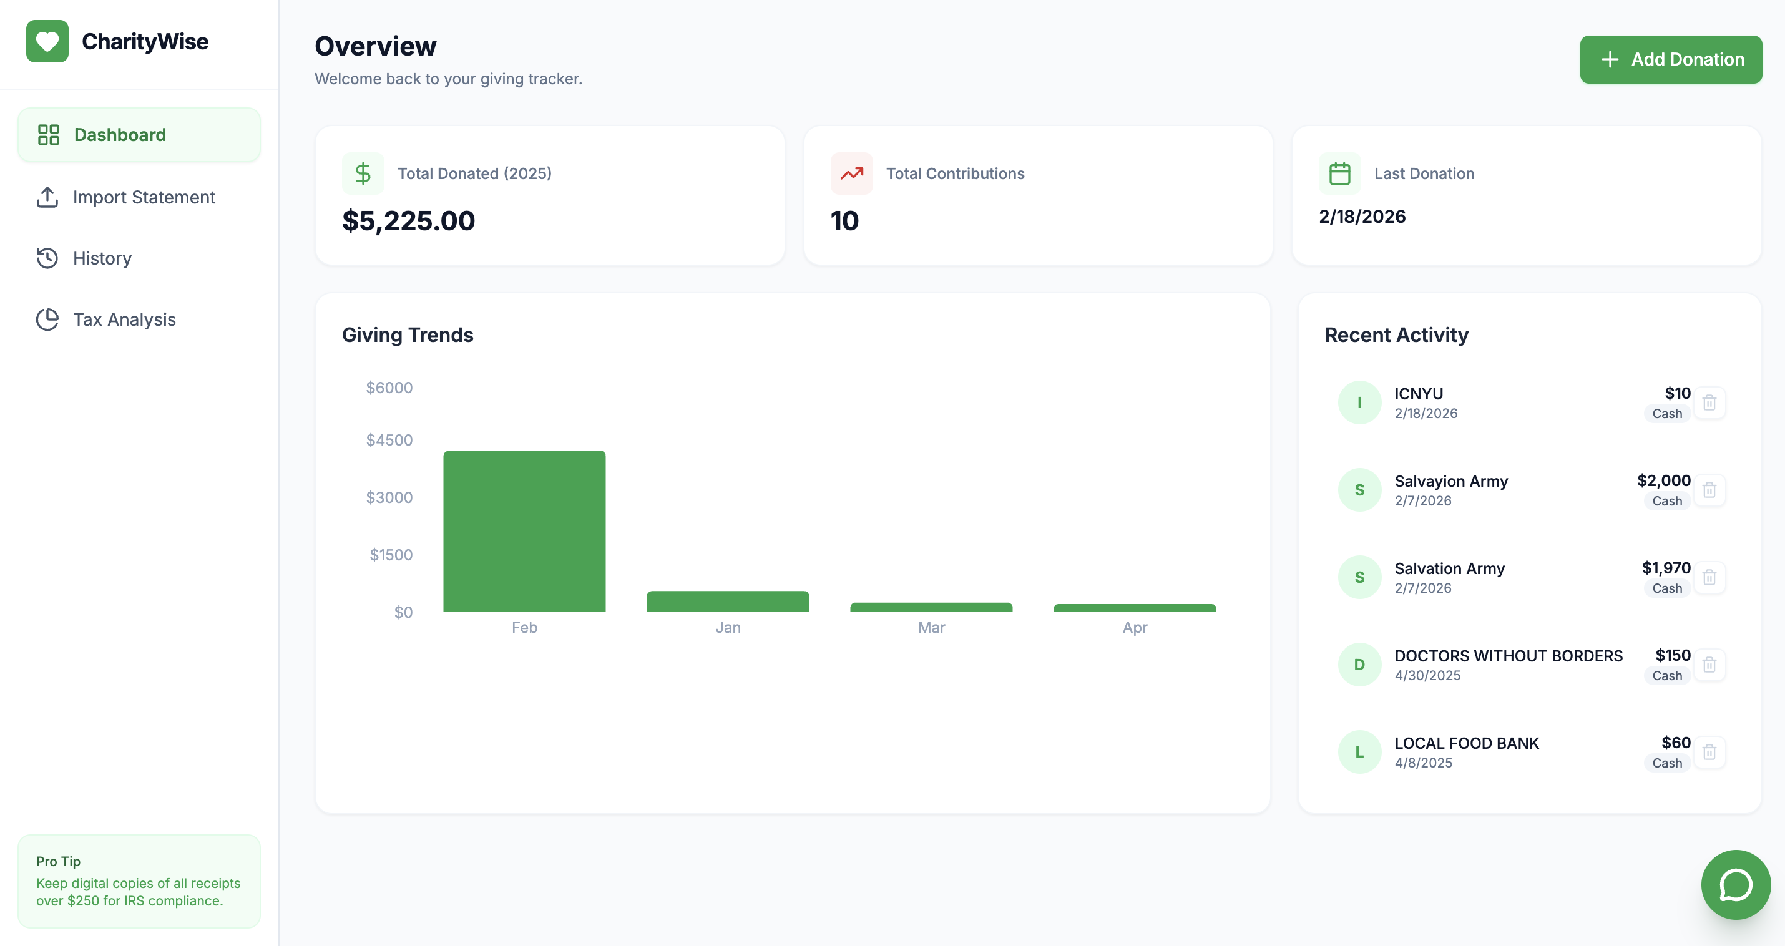Delete the ICNYU donation entry

click(x=1709, y=402)
